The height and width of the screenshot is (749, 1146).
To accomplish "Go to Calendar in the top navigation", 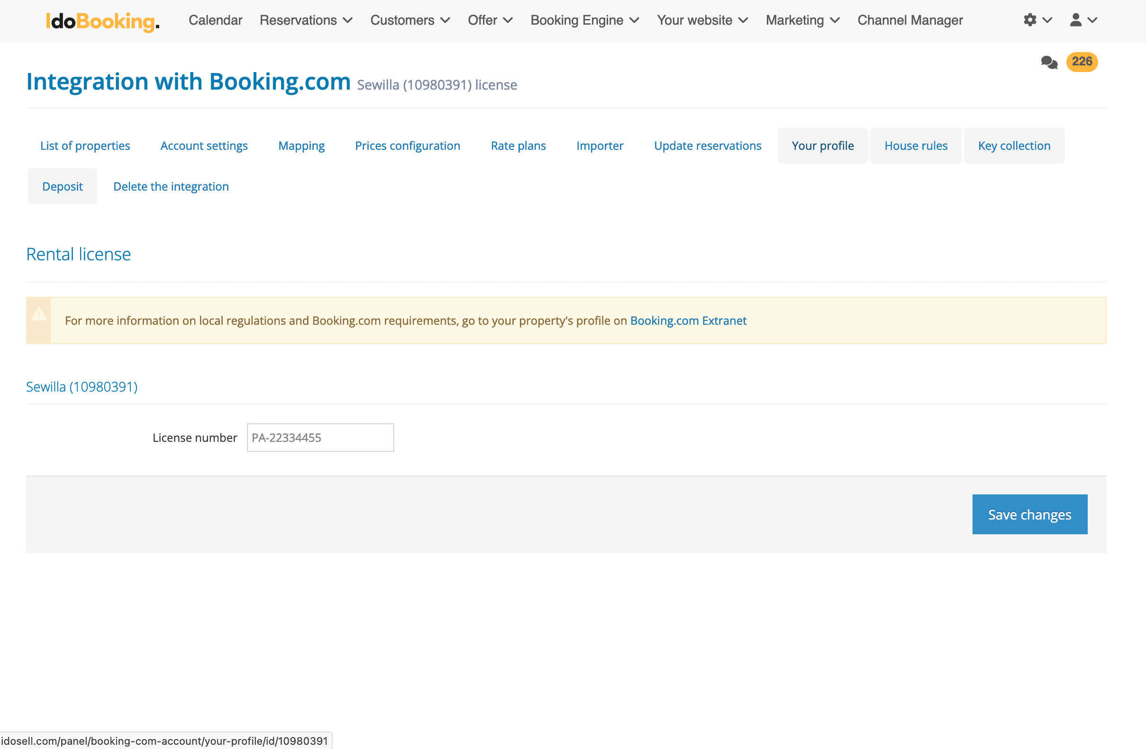I will (215, 20).
